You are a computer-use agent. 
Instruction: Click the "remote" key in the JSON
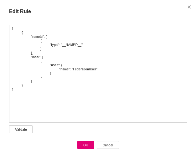pos(37,37)
